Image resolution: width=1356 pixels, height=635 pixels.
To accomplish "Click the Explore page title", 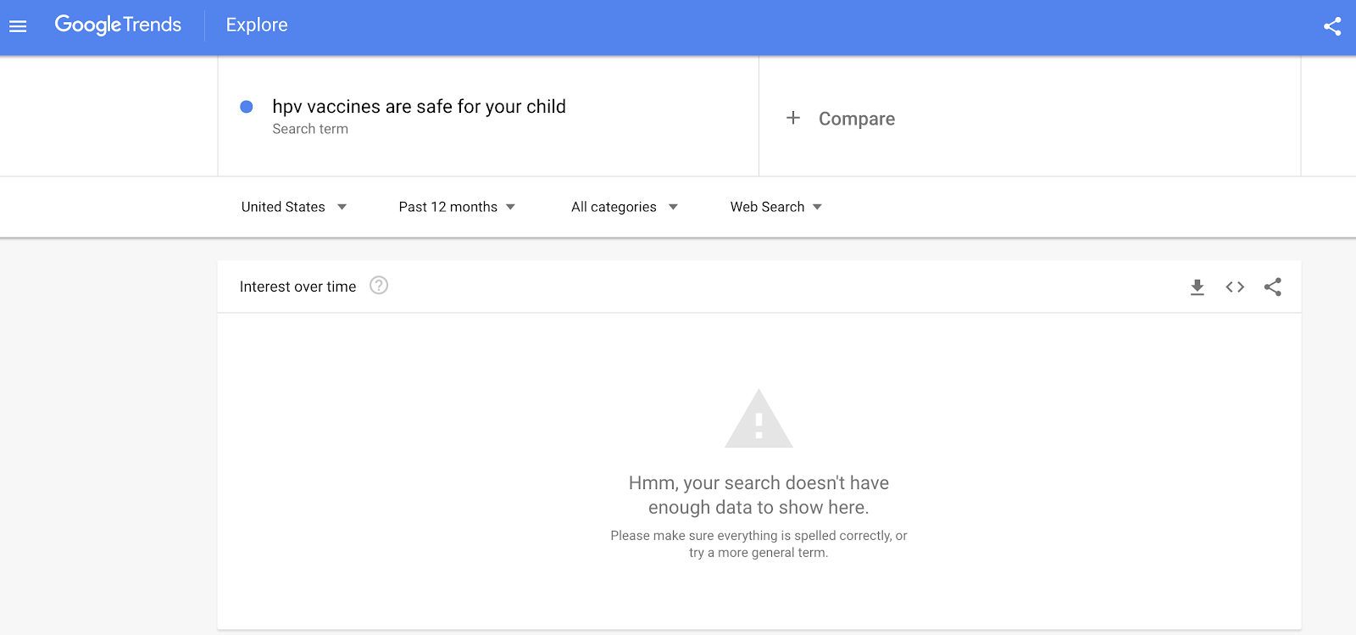I will click(257, 25).
